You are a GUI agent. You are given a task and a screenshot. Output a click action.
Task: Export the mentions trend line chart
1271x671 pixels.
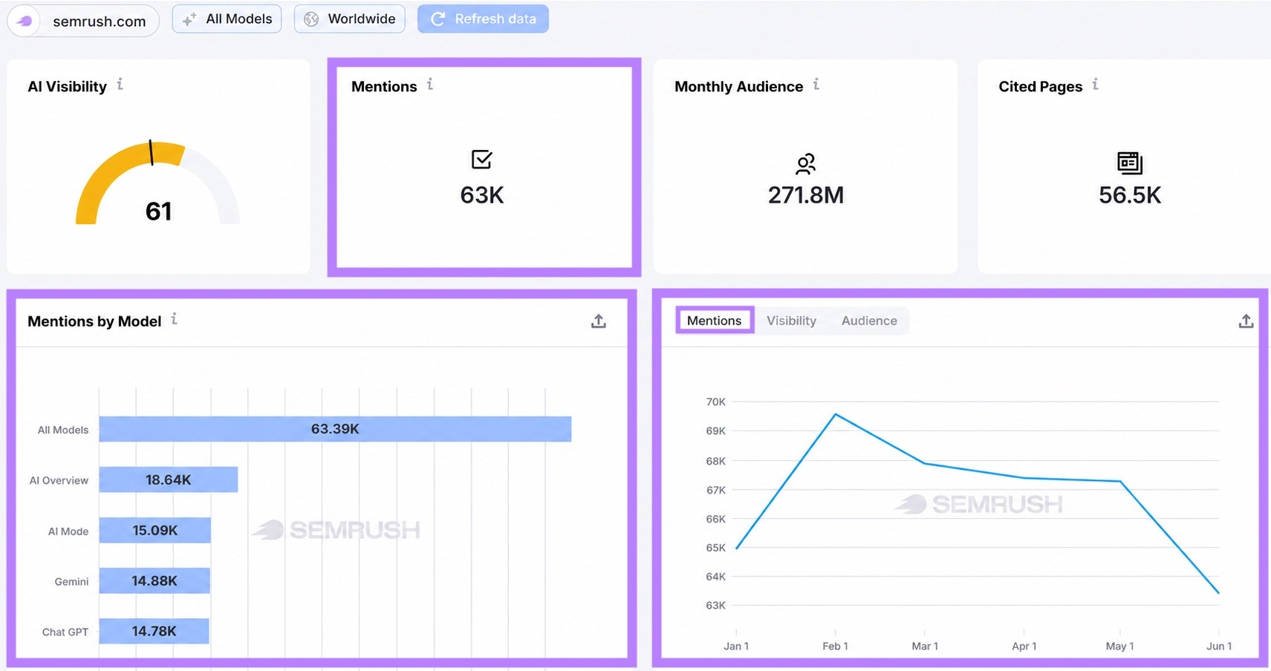pyautogui.click(x=1246, y=321)
